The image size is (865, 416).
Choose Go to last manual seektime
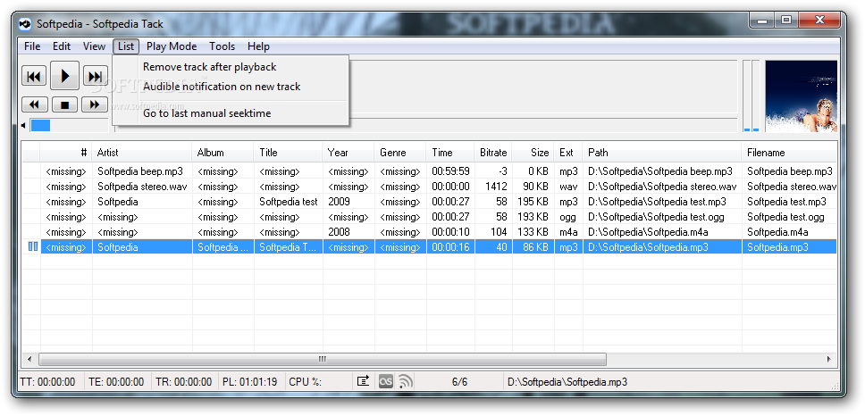231,113
